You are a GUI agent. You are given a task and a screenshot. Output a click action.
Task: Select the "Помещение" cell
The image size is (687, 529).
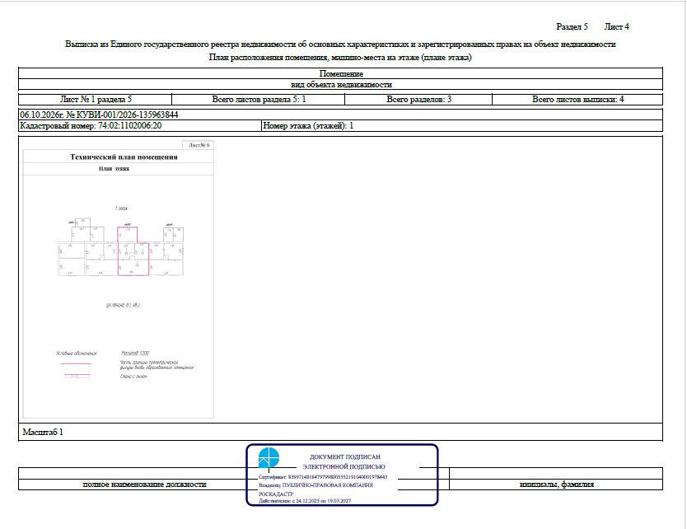tap(340, 73)
